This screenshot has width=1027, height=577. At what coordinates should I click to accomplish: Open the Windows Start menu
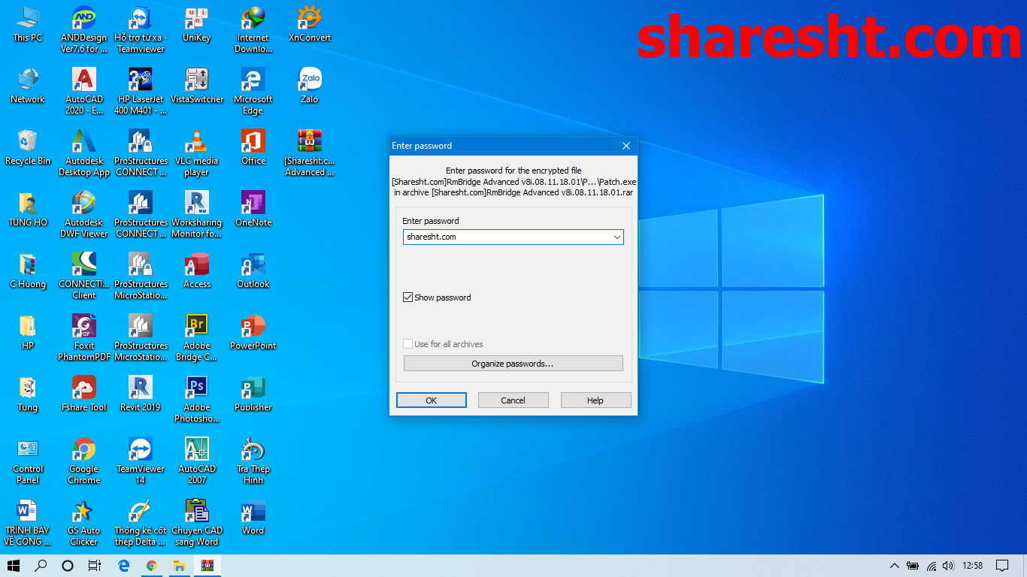(14, 566)
